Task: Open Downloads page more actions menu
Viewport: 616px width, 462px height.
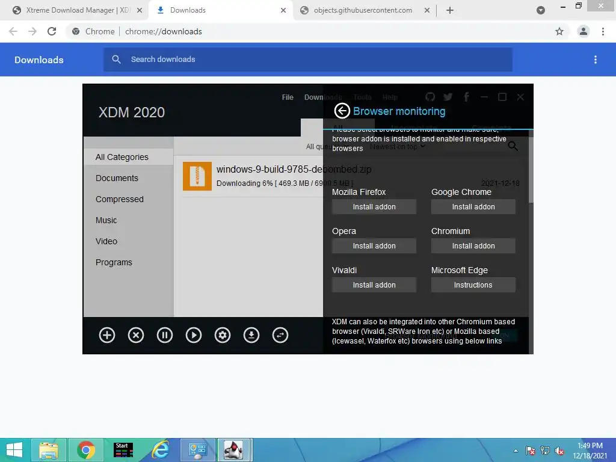Action: [x=596, y=60]
